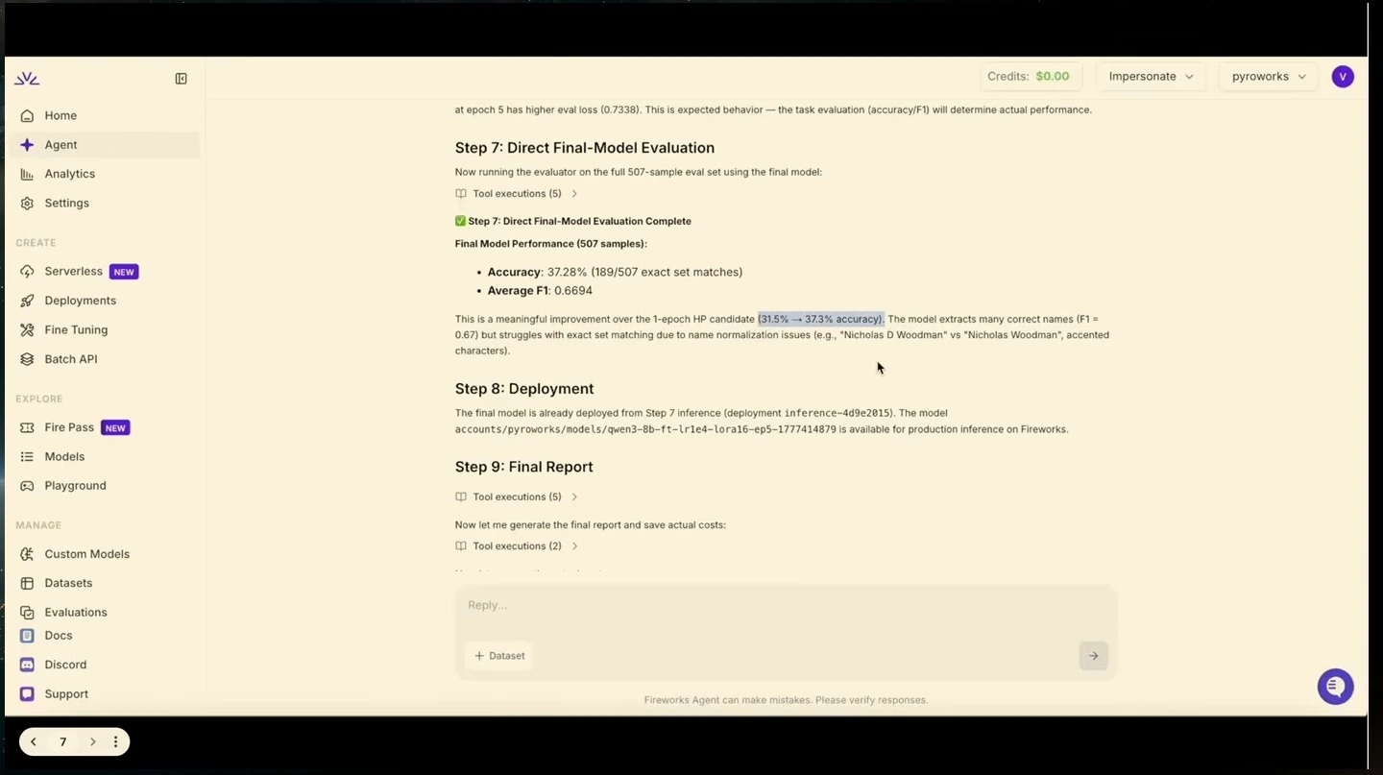Click the Credits $0.00 badge
The width and height of the screenshot is (1383, 775).
tap(1031, 77)
